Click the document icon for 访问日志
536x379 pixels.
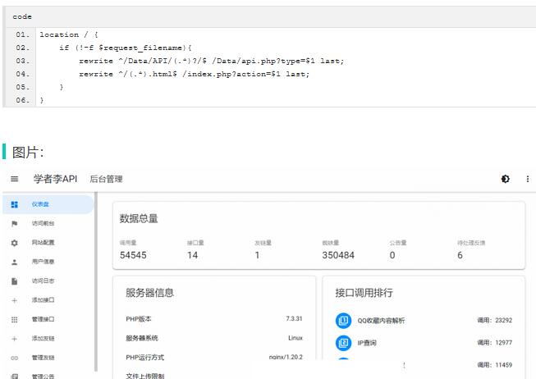tap(14, 281)
